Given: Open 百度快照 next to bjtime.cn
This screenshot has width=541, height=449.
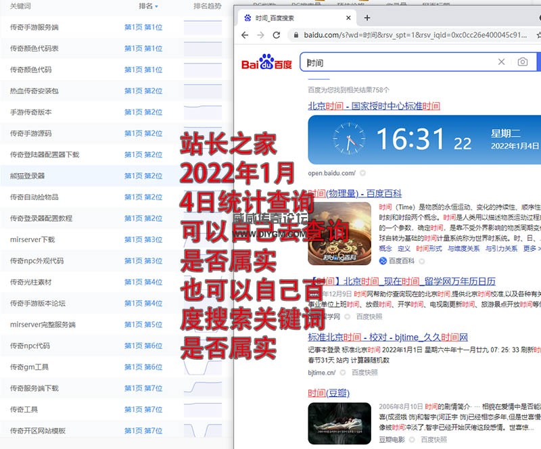Looking at the screenshot, I should [364, 373].
